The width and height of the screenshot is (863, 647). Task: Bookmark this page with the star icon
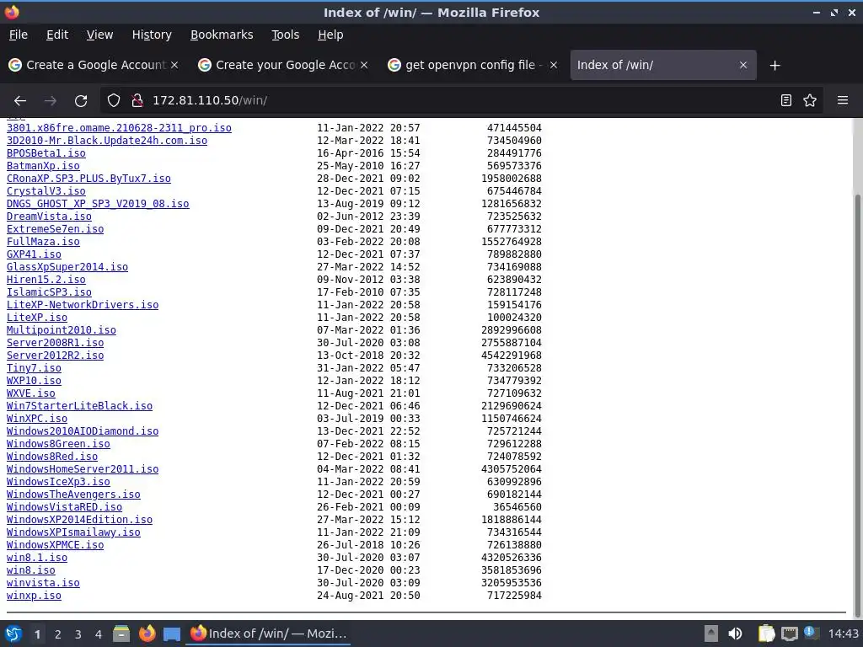[810, 100]
